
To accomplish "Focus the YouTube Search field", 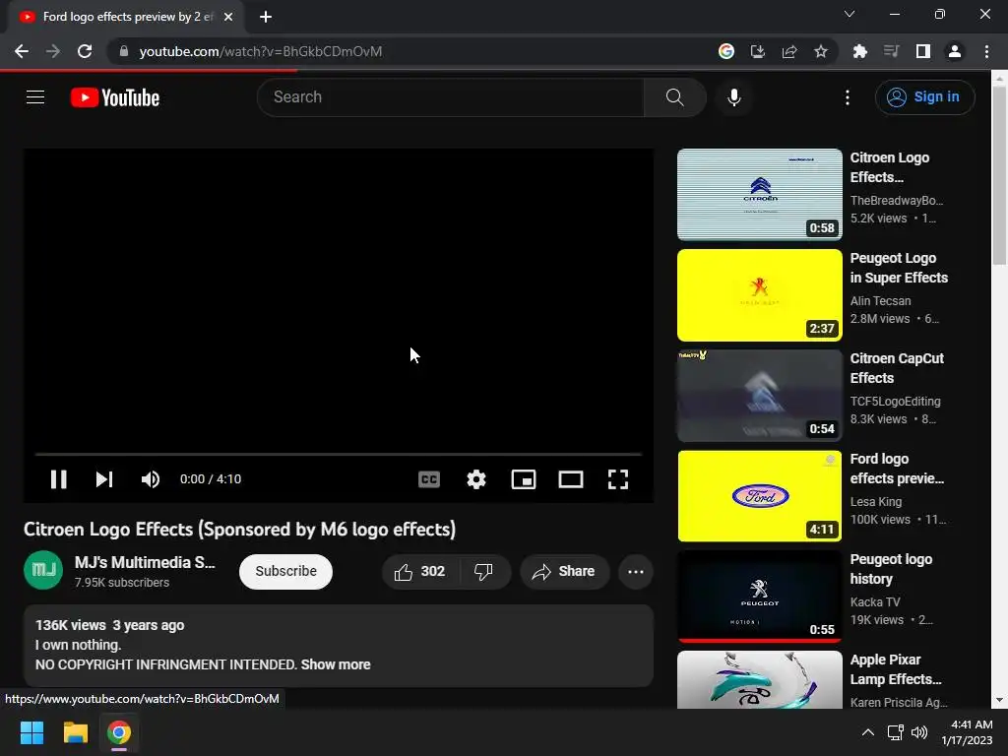I will coord(450,97).
